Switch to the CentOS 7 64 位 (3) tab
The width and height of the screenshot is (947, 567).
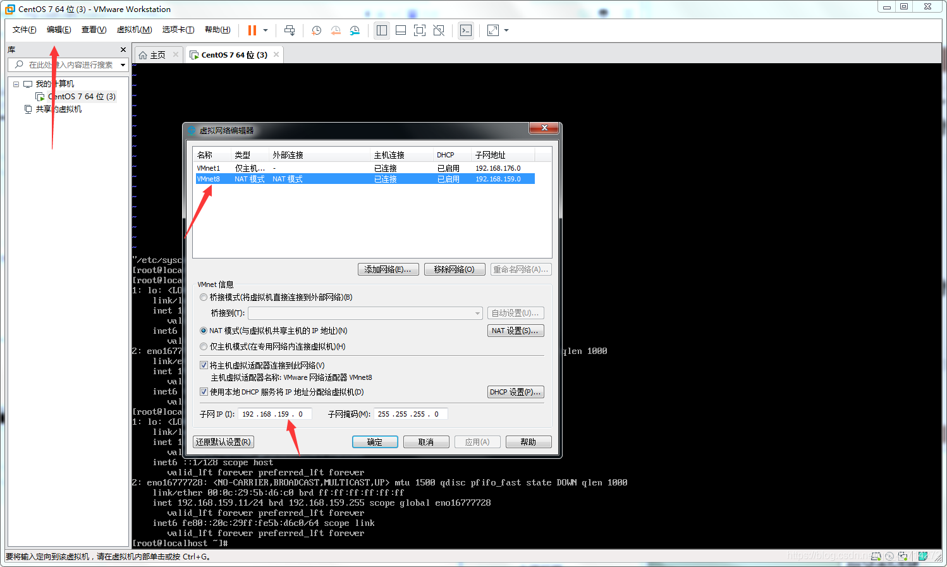pyautogui.click(x=229, y=55)
